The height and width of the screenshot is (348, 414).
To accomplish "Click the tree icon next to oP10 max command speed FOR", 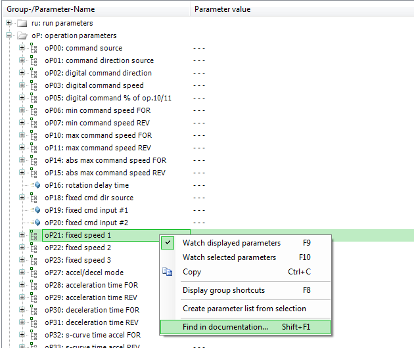I will point(34,135).
